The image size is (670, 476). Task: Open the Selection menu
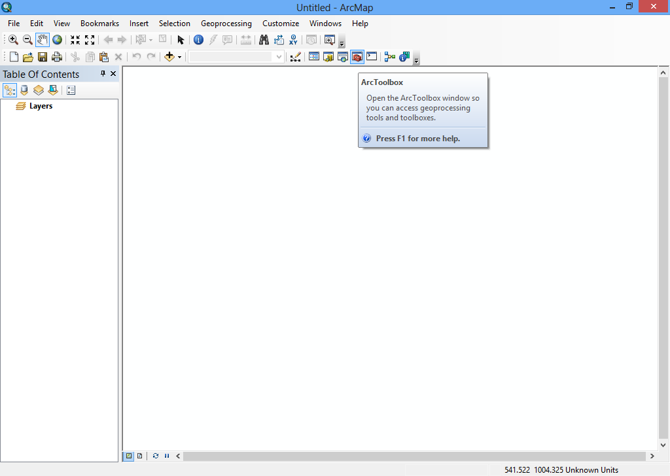[x=174, y=24]
